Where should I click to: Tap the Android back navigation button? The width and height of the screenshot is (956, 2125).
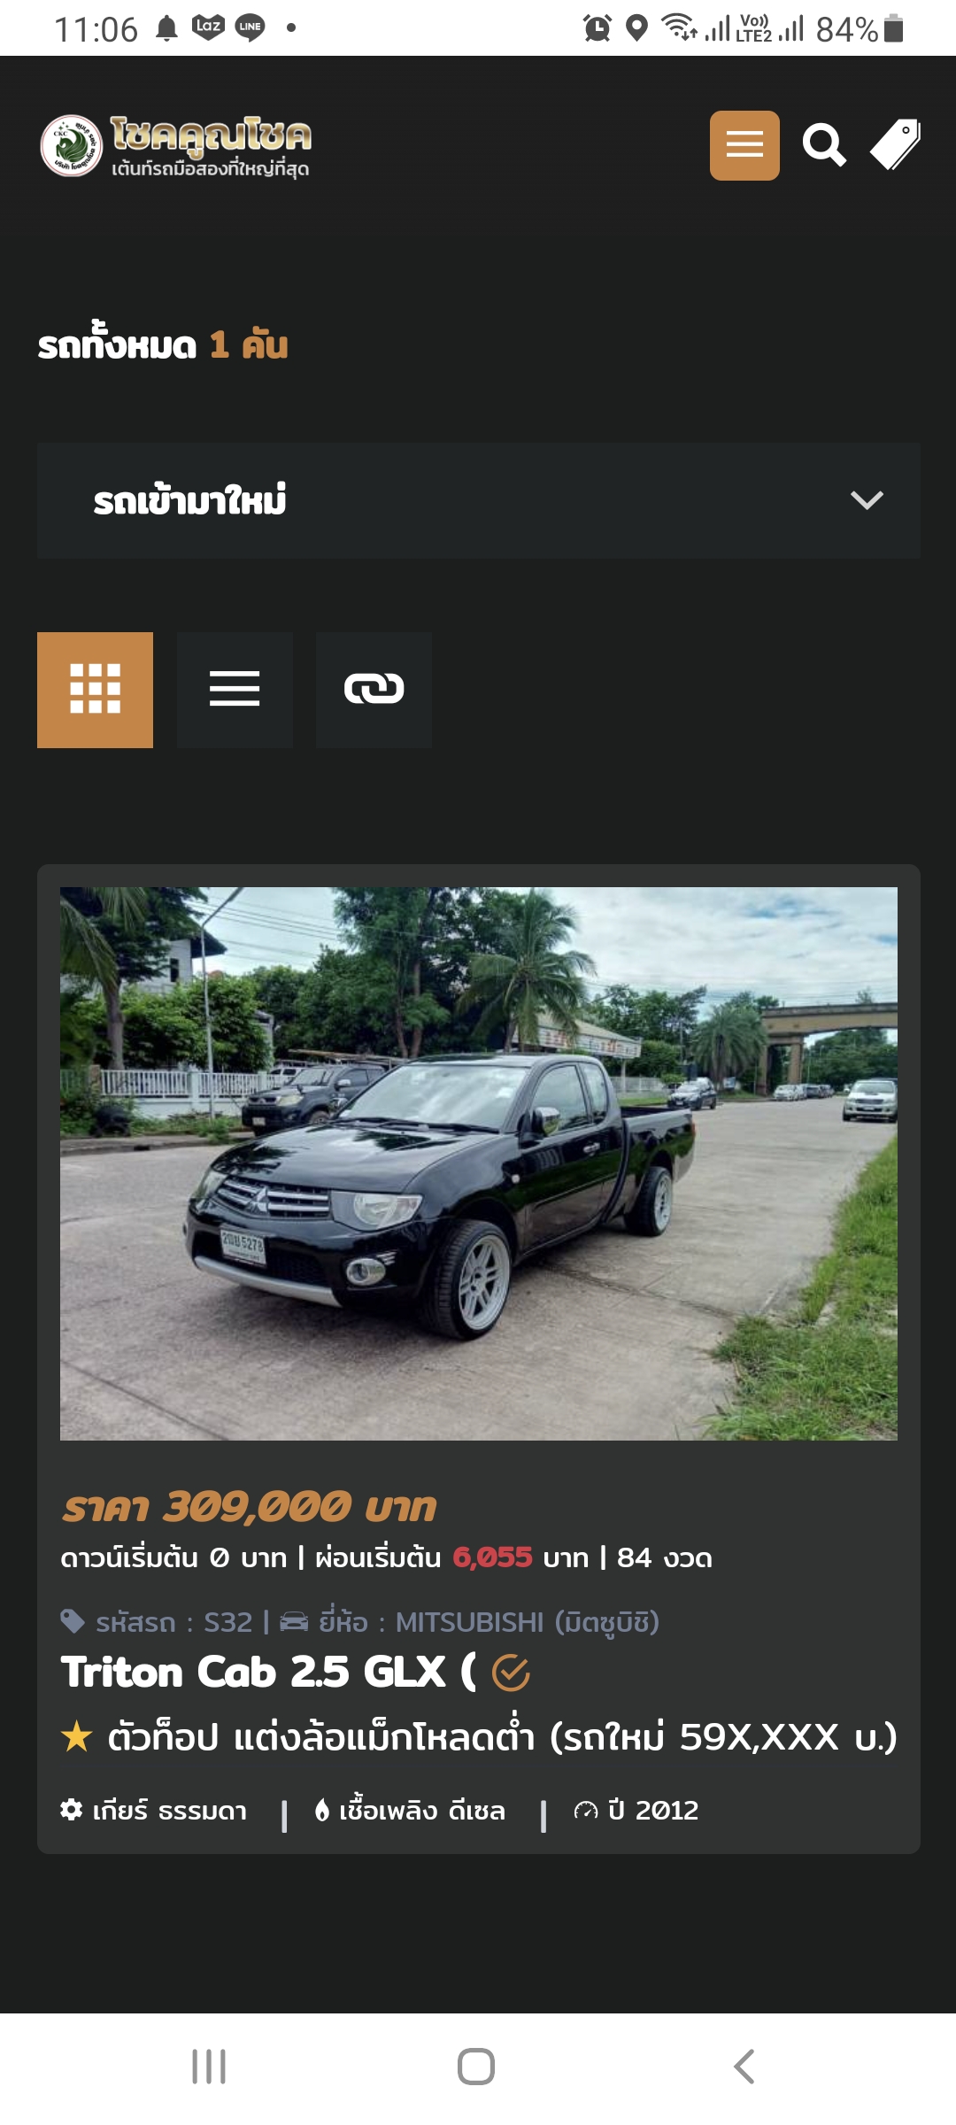click(744, 2067)
